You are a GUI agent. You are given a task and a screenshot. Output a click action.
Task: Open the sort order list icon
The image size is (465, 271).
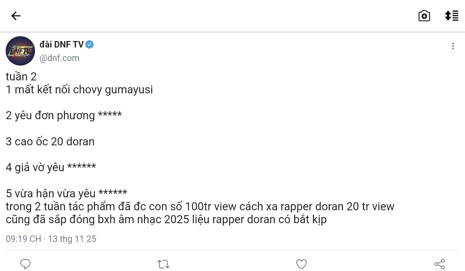coord(451,16)
